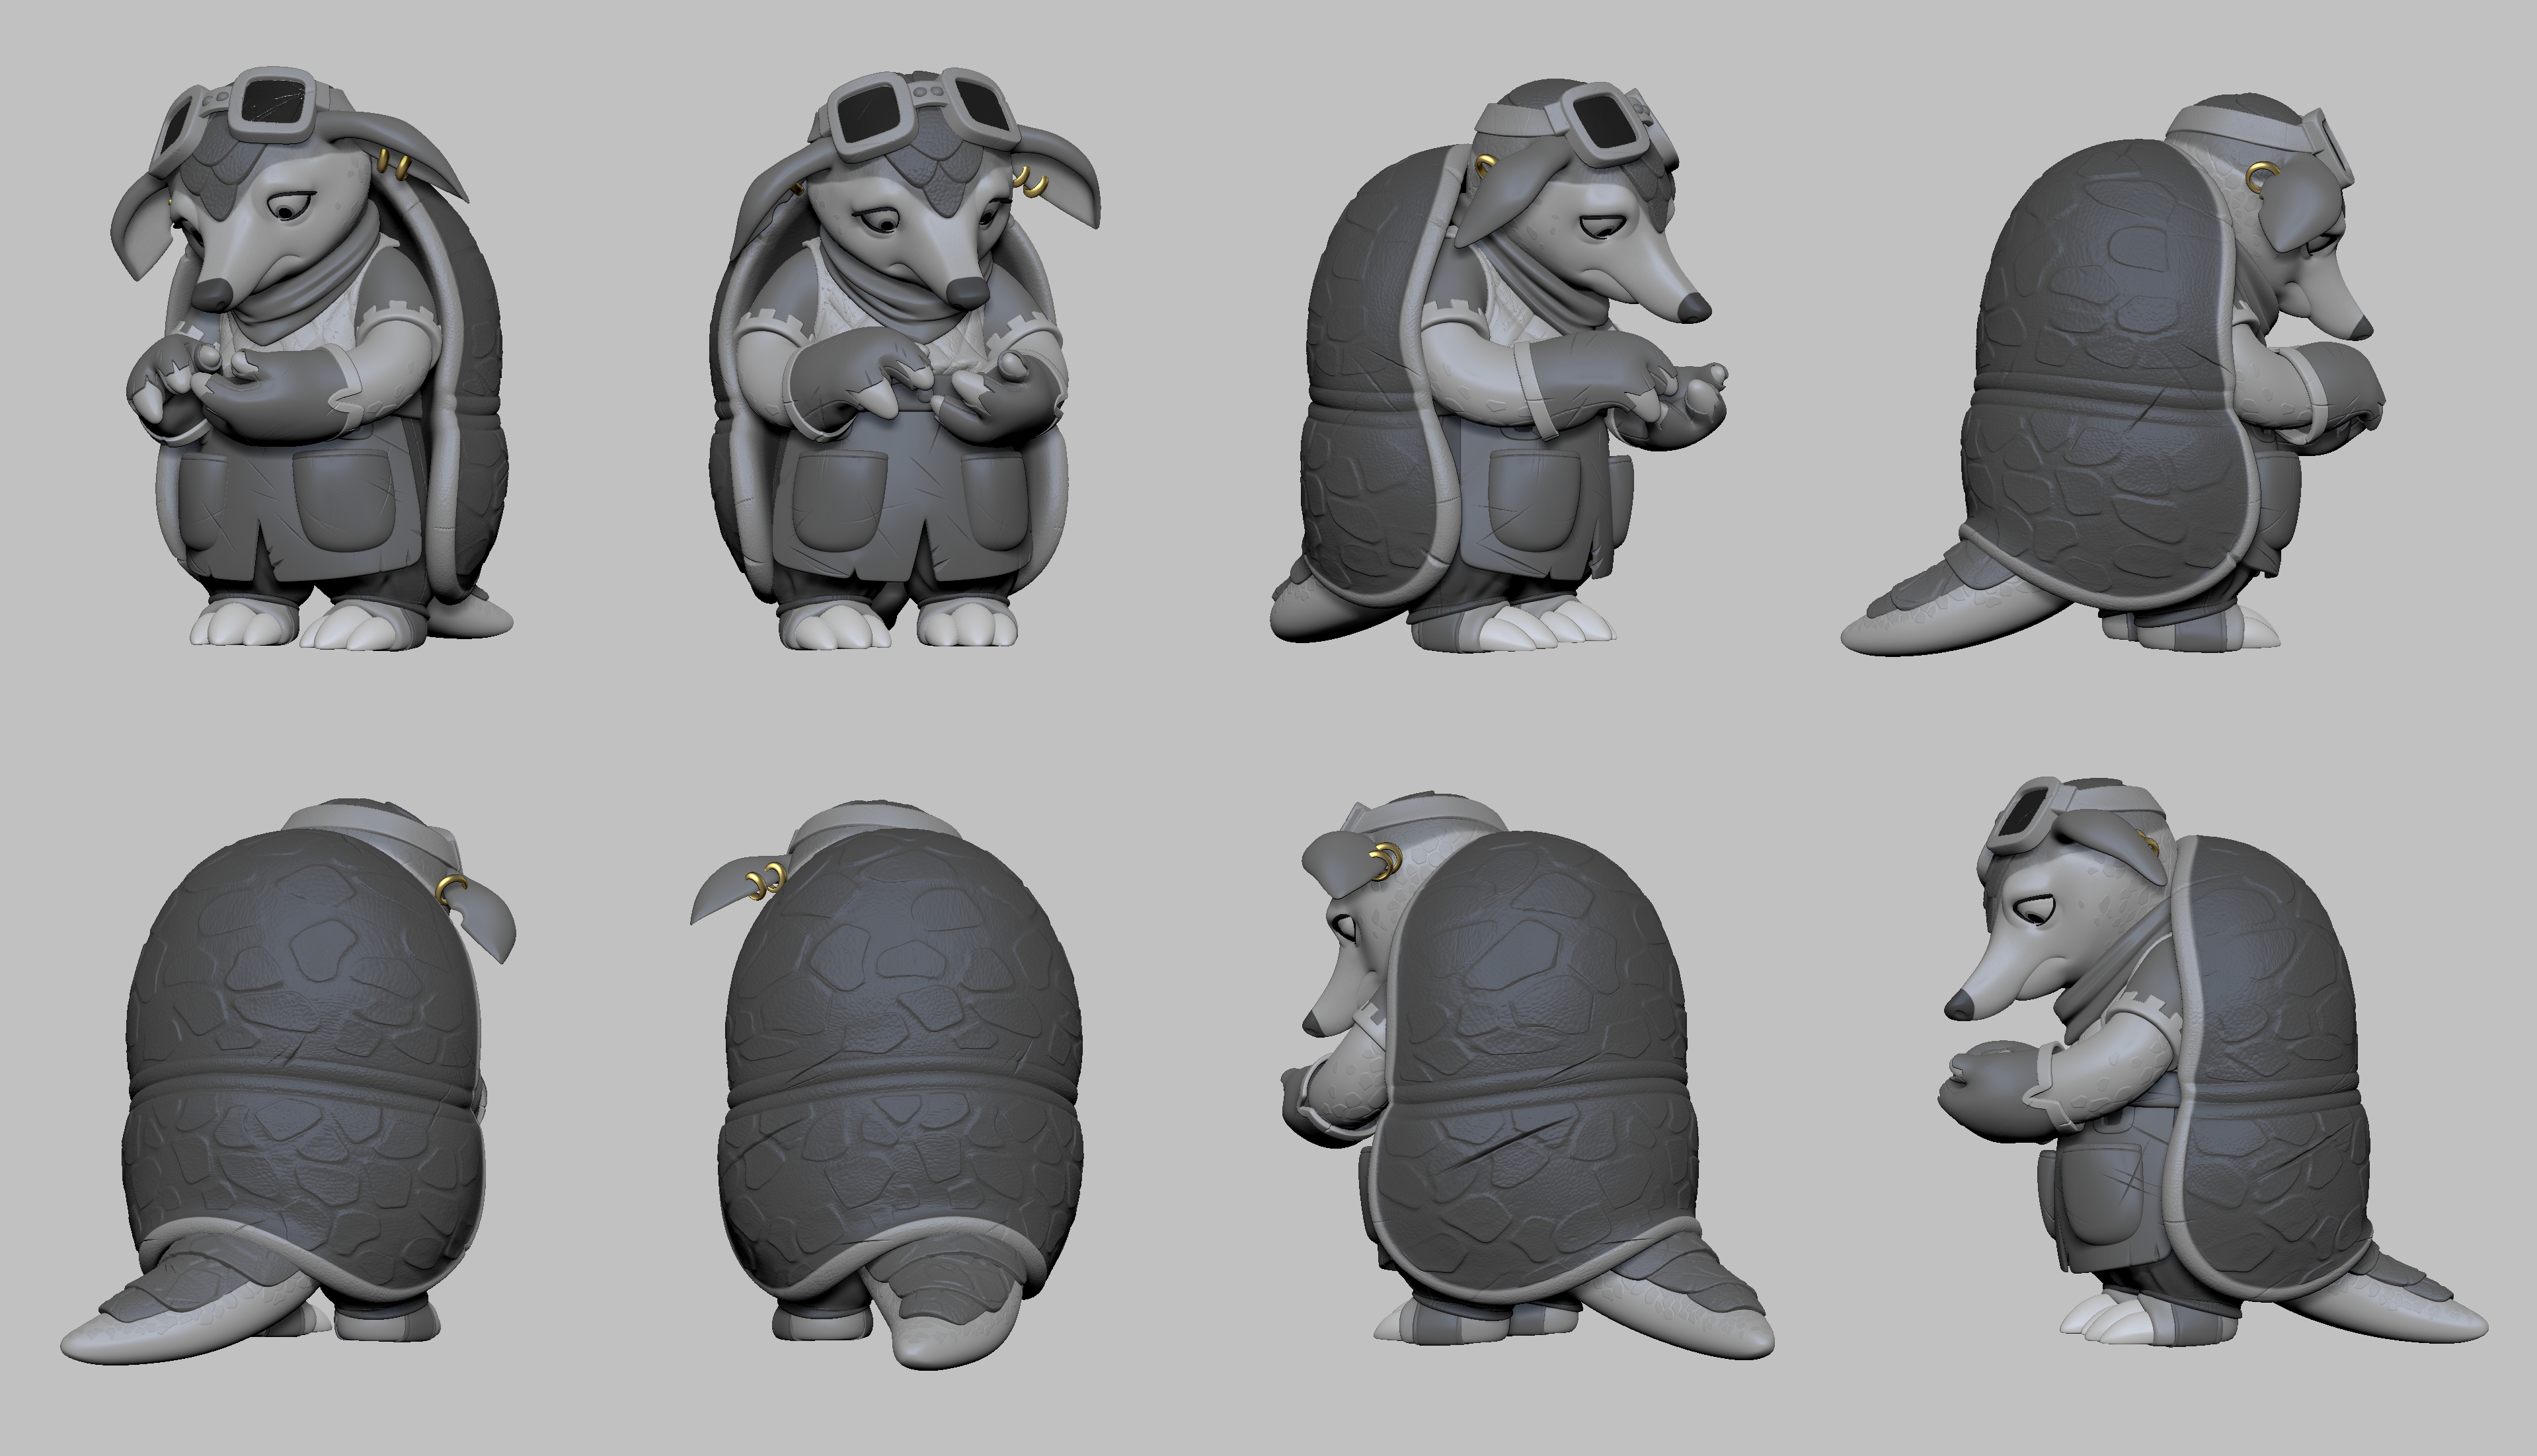Viewport: 2537px width, 1456px height.
Task: Click the nose tip of the top-row side profile
Action: 1694,308
